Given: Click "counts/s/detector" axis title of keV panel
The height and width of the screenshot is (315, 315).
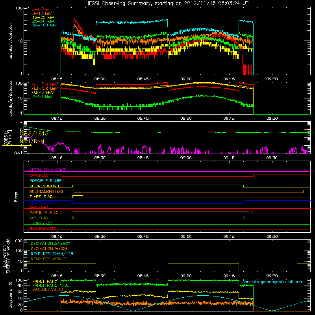Looking at the screenshot, I should pyautogui.click(x=11, y=41).
